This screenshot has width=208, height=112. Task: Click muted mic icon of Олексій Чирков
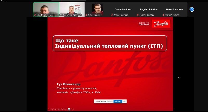click(x=164, y=15)
